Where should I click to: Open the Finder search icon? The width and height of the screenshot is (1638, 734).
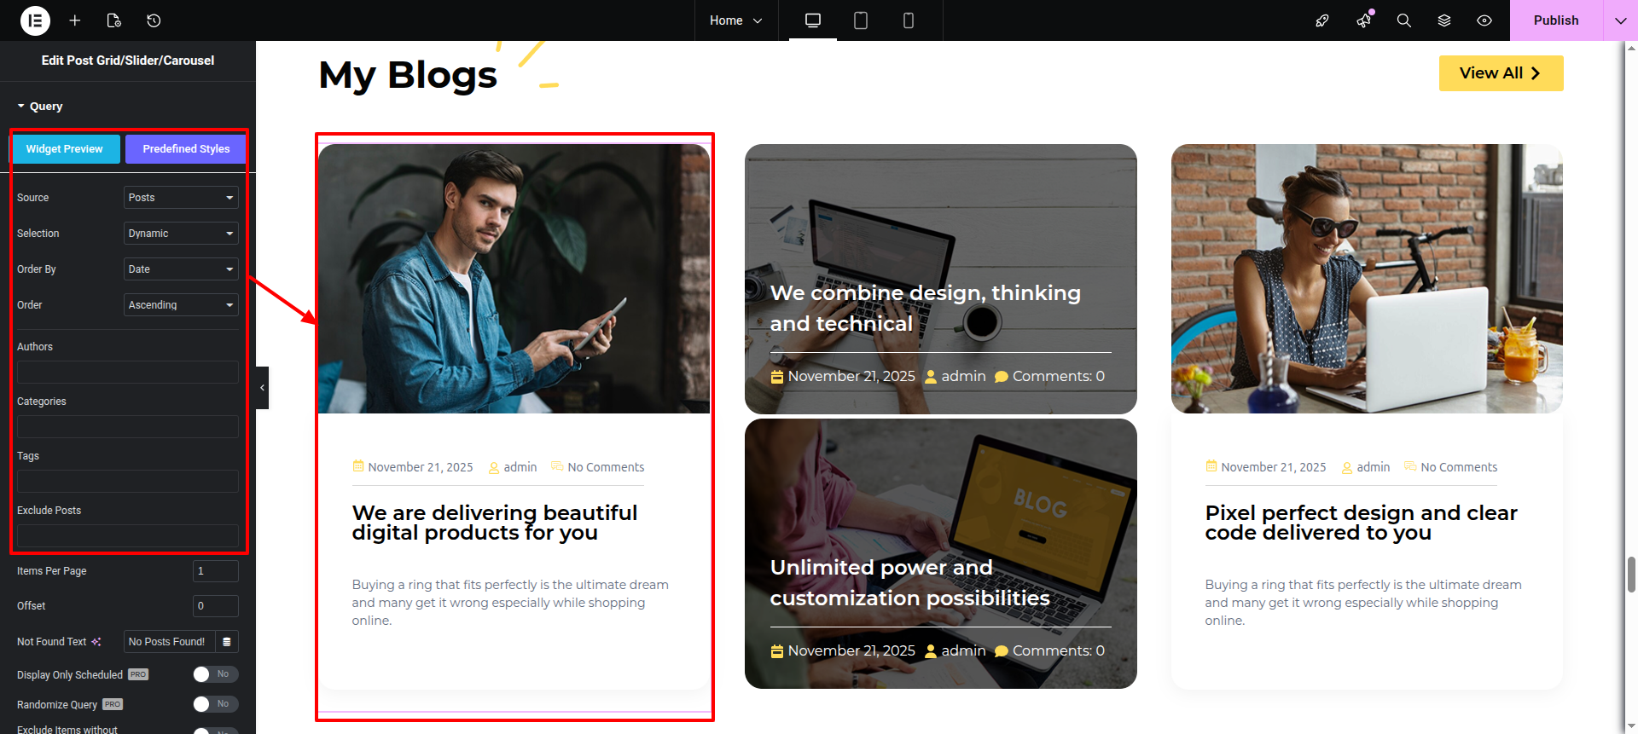coord(1403,20)
